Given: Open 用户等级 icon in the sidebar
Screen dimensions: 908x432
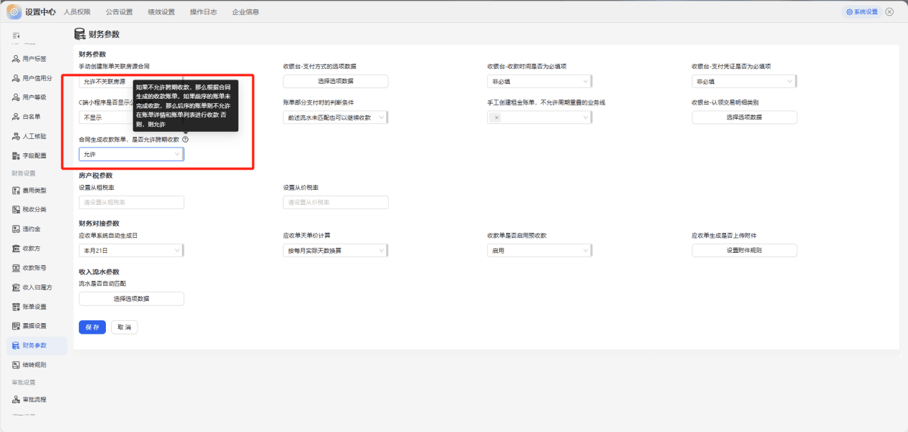Looking at the screenshot, I should pos(16,97).
